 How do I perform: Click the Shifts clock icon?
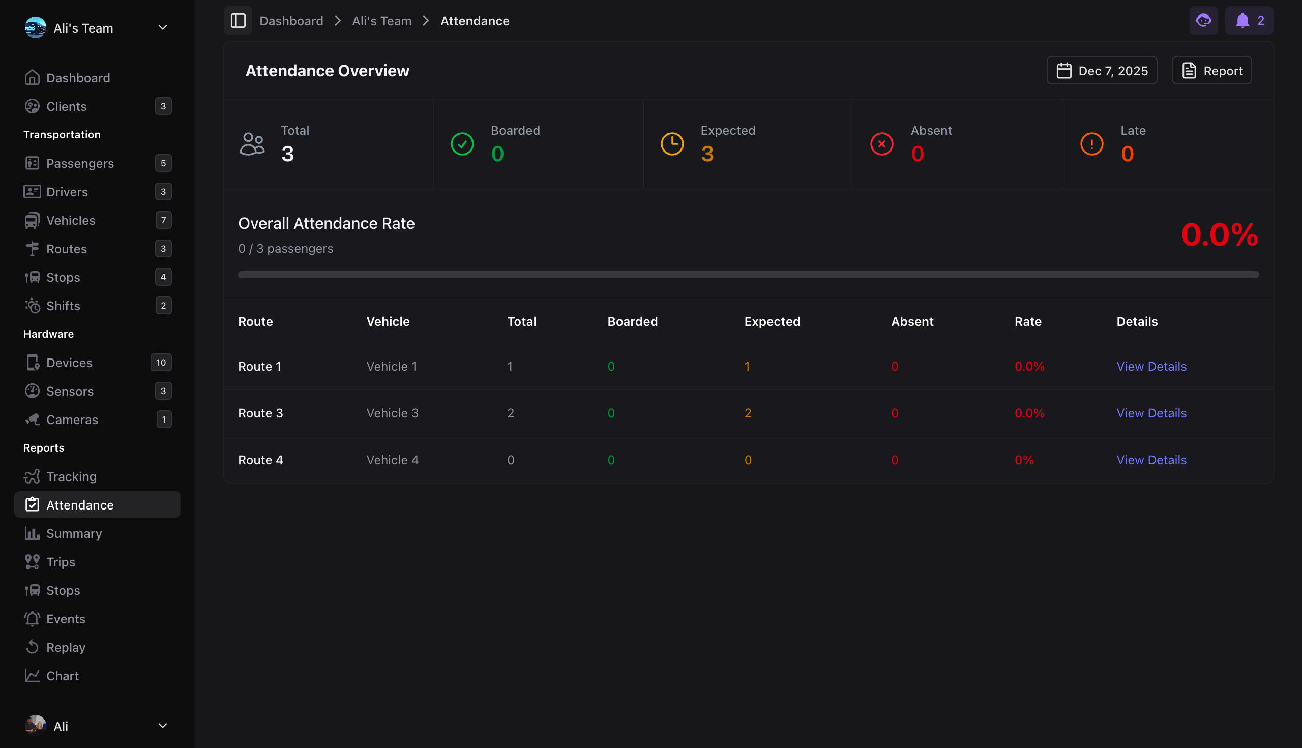pyautogui.click(x=32, y=306)
